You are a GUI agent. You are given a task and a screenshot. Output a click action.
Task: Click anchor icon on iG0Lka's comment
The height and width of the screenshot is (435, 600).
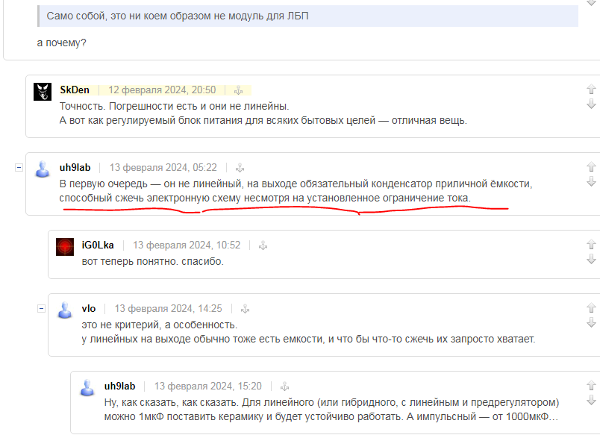[263, 245]
